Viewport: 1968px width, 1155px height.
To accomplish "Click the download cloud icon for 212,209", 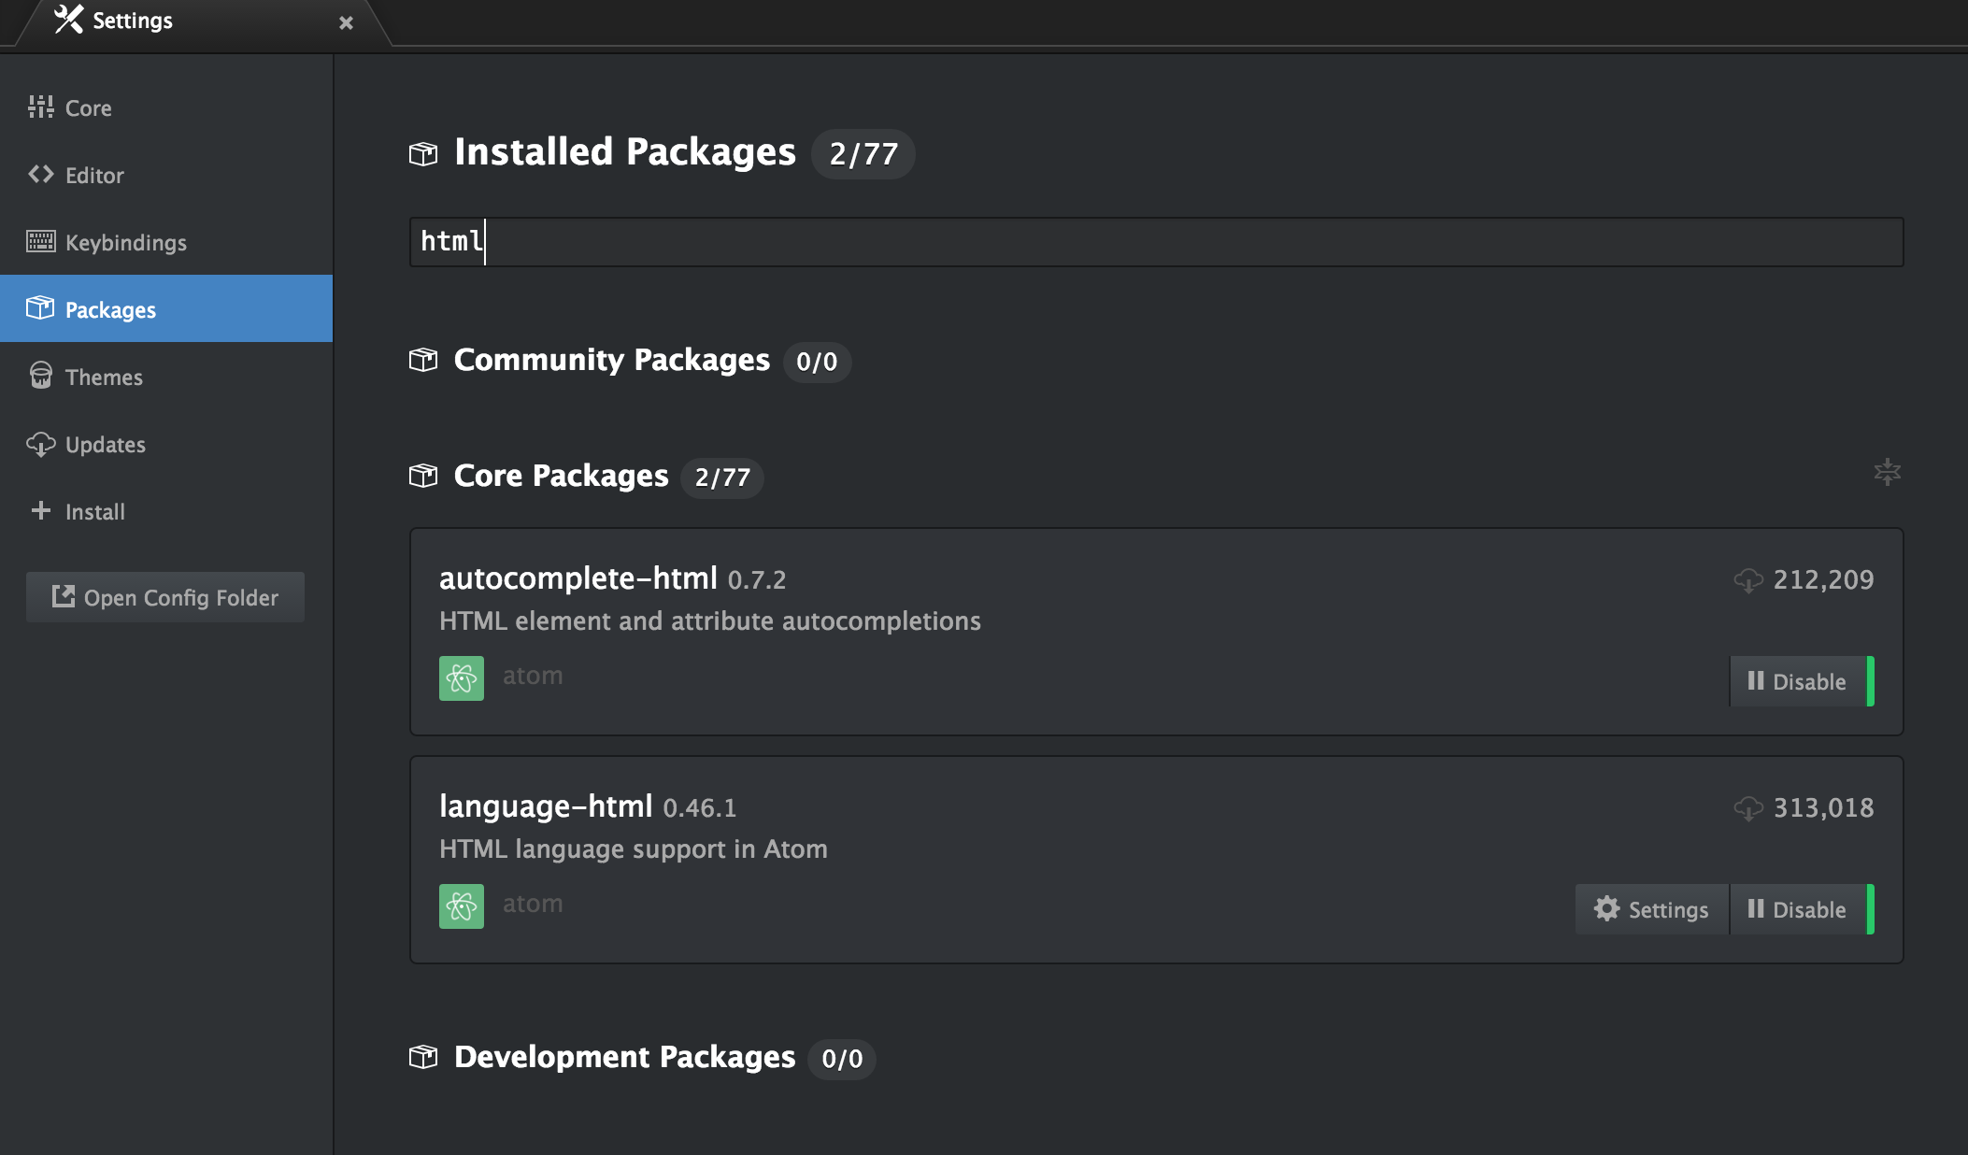I will click(1748, 580).
